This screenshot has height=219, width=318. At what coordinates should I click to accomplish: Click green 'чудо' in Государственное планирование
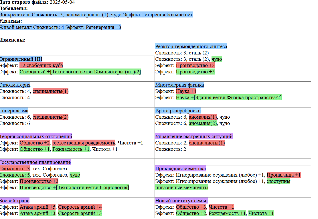click(x=75, y=175)
